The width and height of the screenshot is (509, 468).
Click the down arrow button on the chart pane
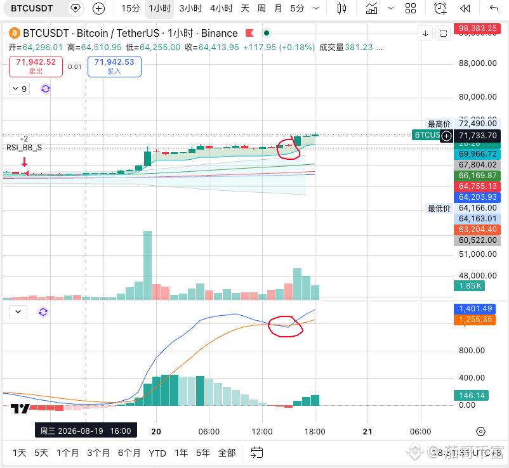(426, 34)
